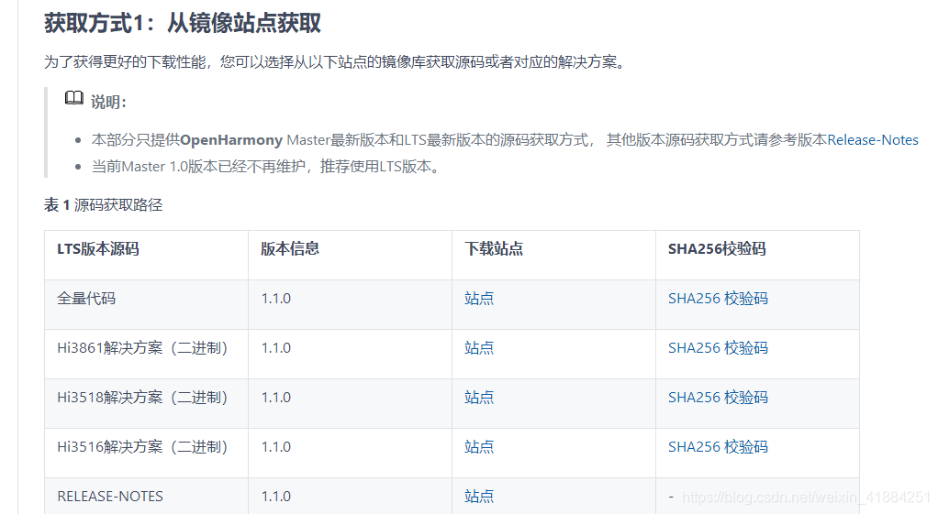Screen dimensions: 938x514
Task: Open SHA256 校验码 link for Hi3861 row
Action: point(718,348)
